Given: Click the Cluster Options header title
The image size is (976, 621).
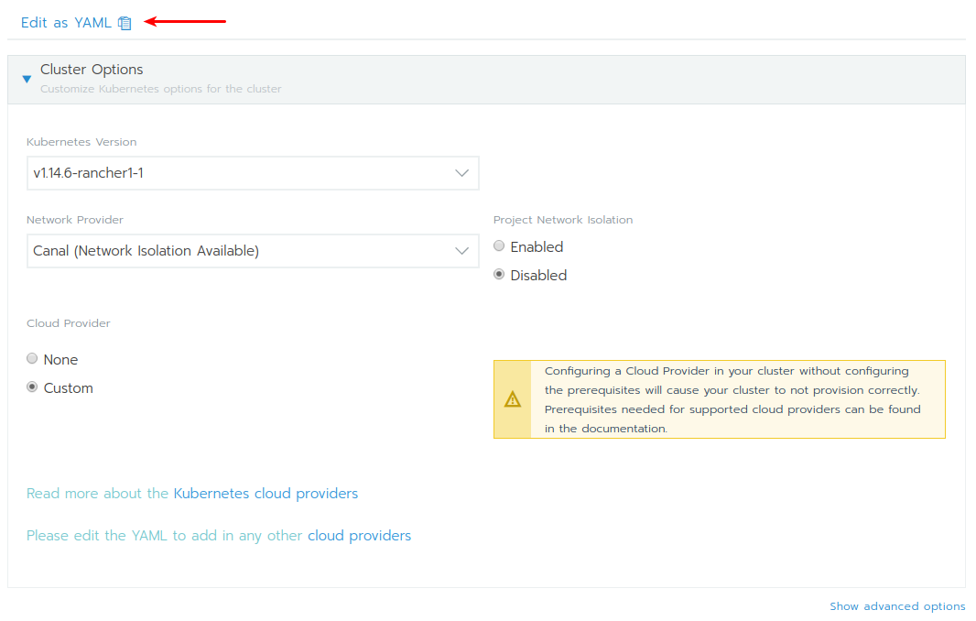Looking at the screenshot, I should point(92,70).
